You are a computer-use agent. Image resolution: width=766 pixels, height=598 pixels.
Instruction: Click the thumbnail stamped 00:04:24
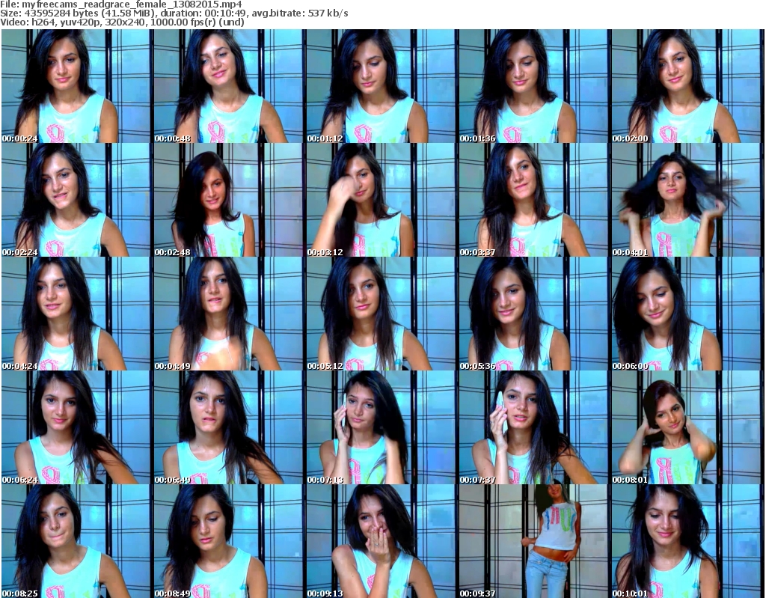pyautogui.click(x=76, y=314)
